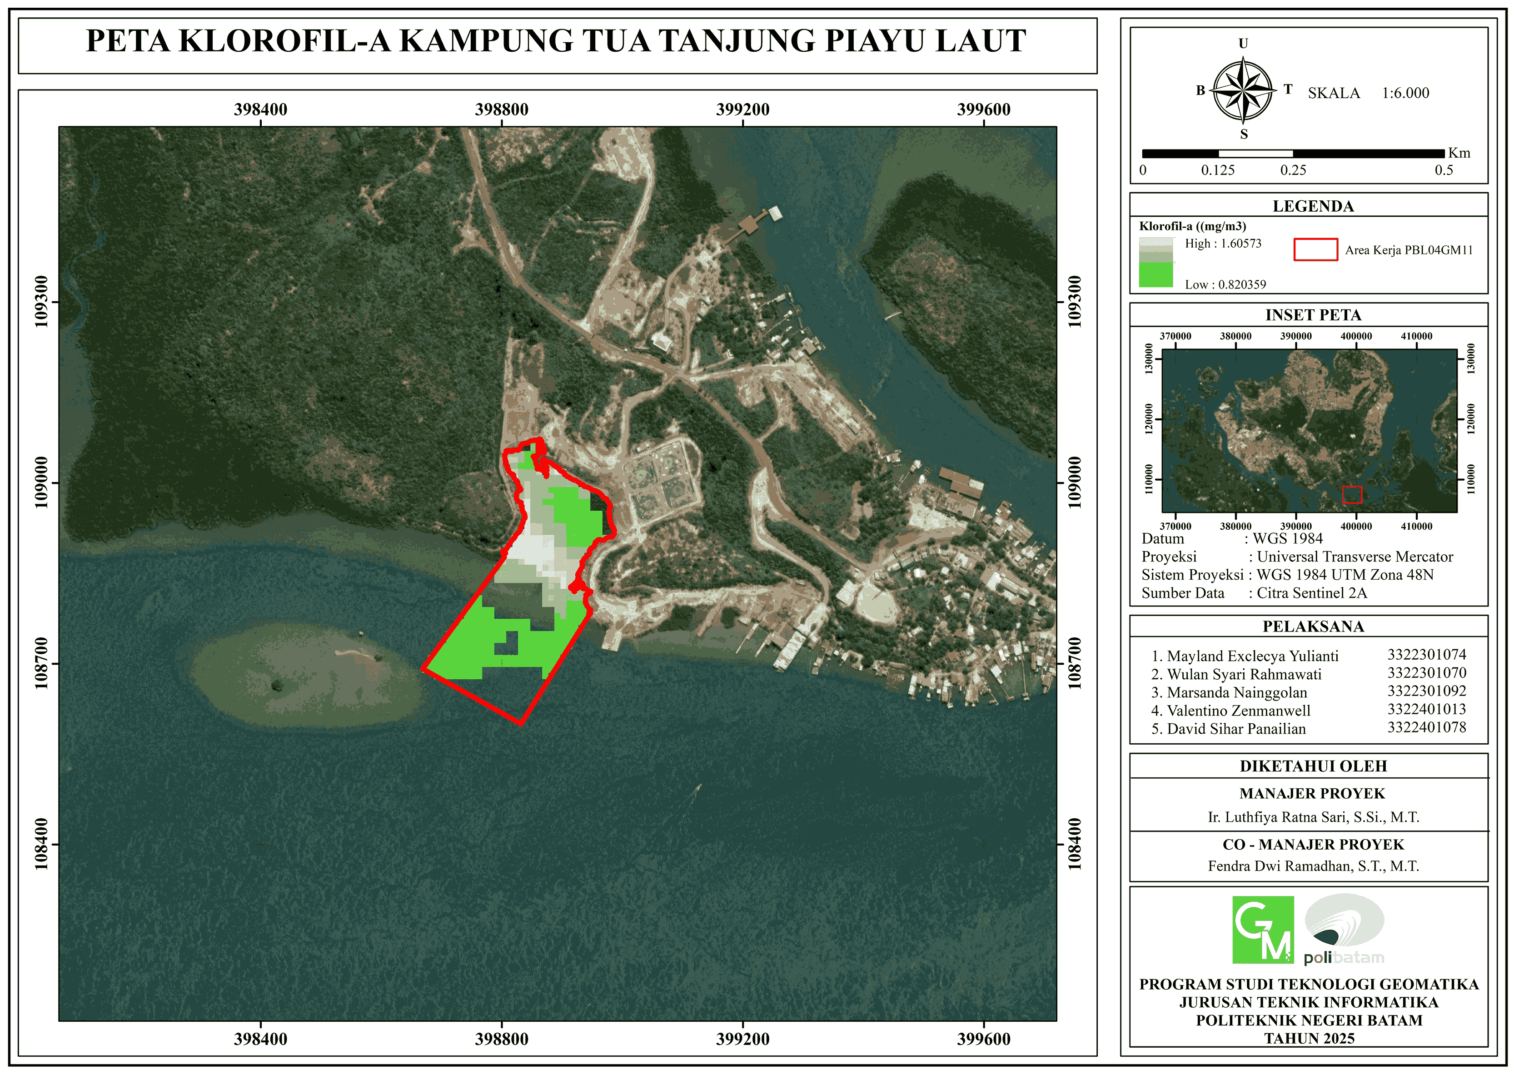Click the name Mayland Exclecya Yulianti

(1252, 657)
